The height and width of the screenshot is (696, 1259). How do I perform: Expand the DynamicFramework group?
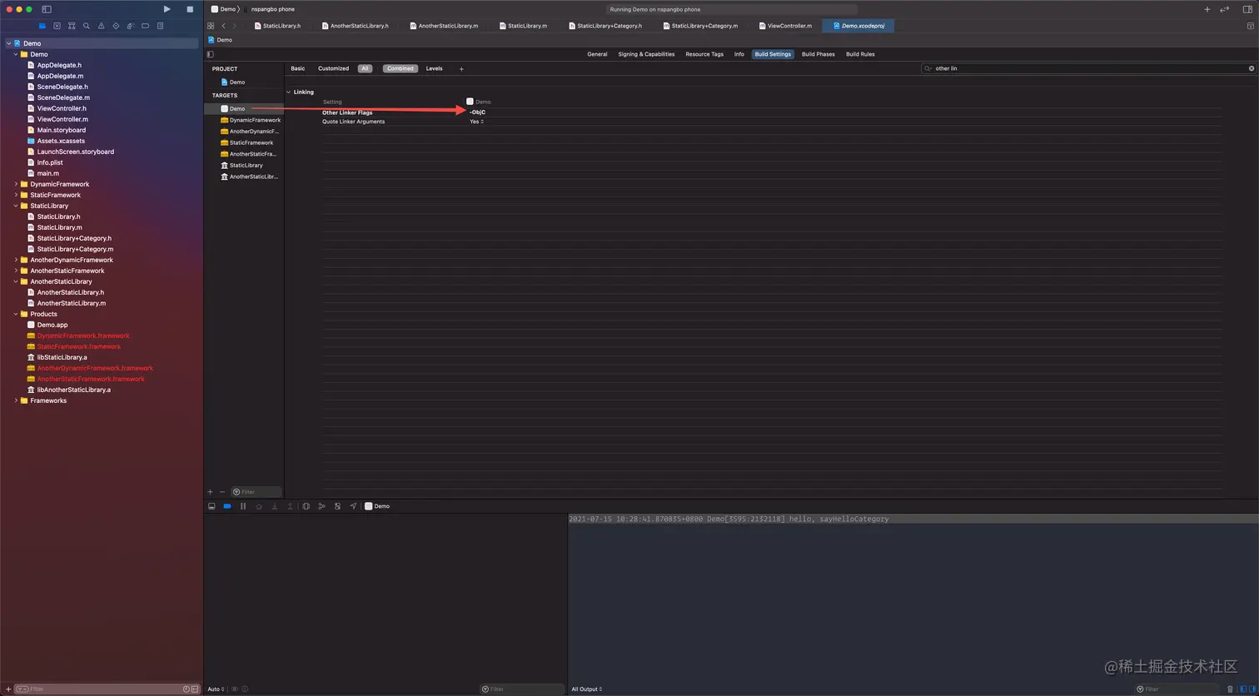(x=16, y=184)
